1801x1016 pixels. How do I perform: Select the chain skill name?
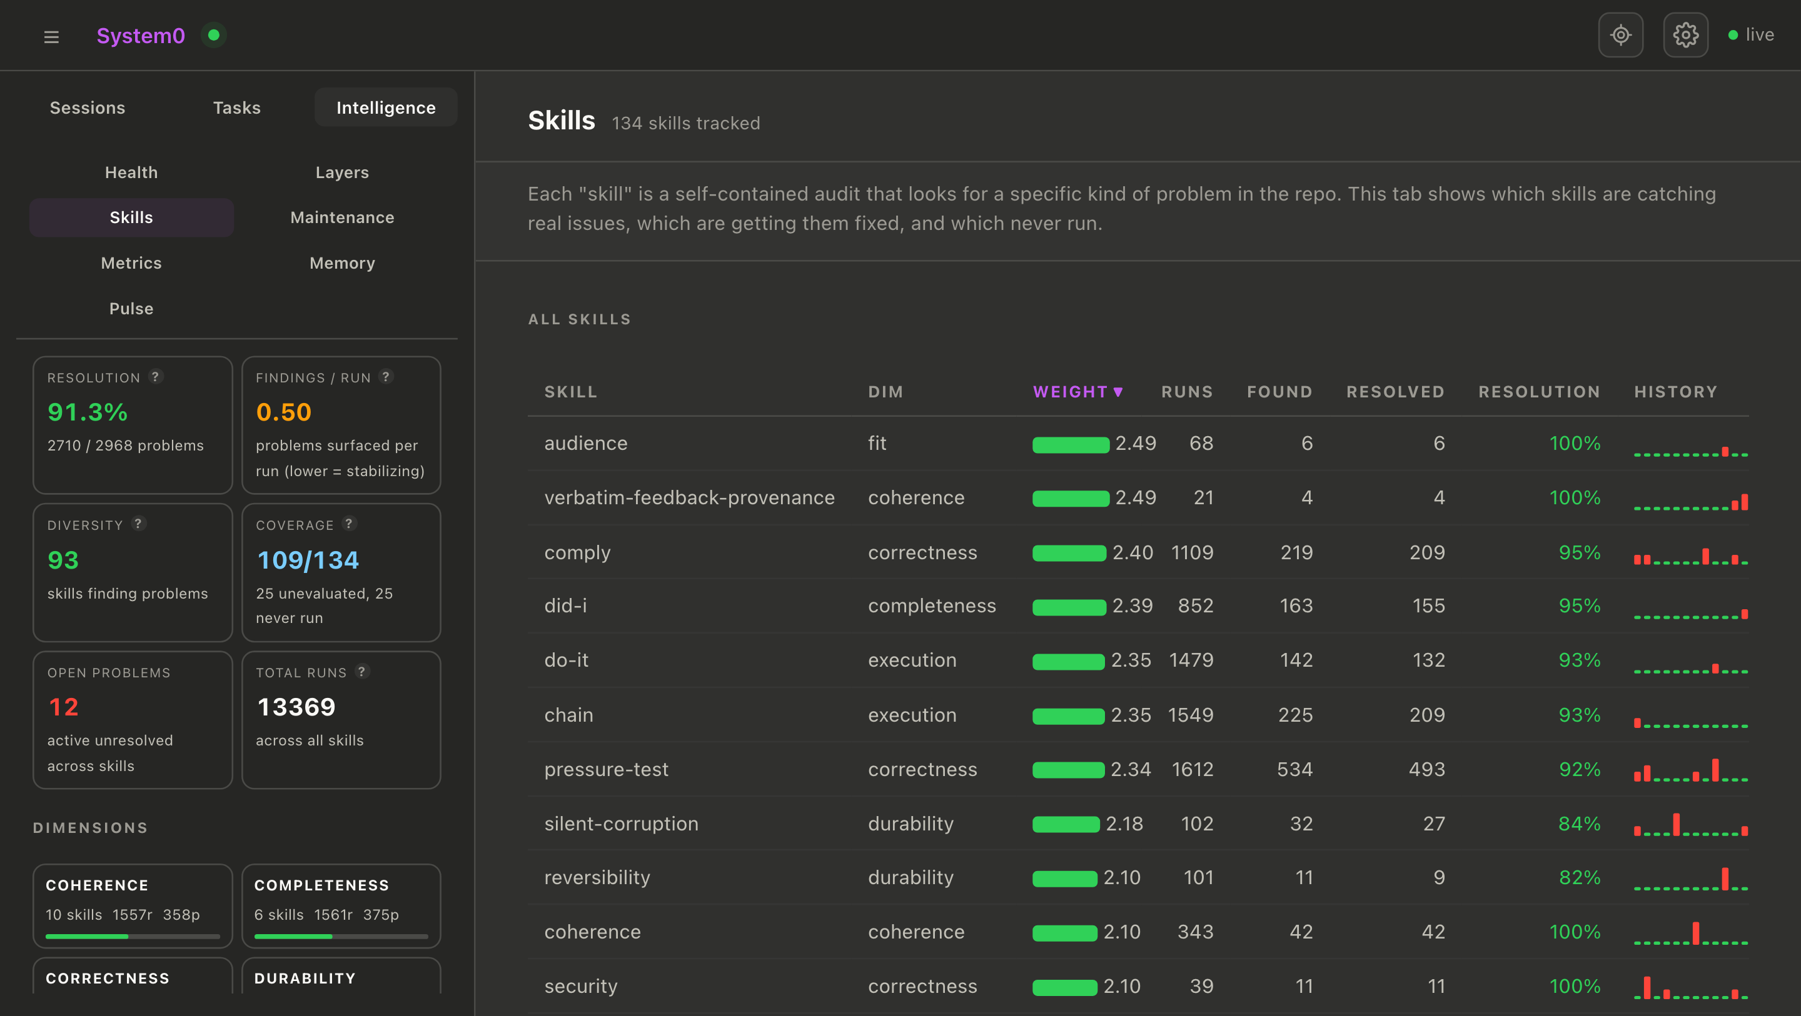[x=568, y=715]
